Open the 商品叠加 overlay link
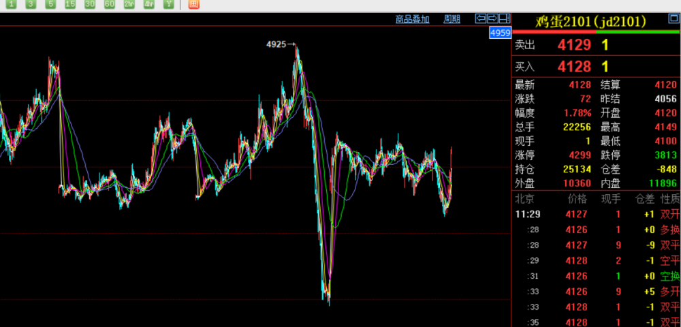 (412, 19)
